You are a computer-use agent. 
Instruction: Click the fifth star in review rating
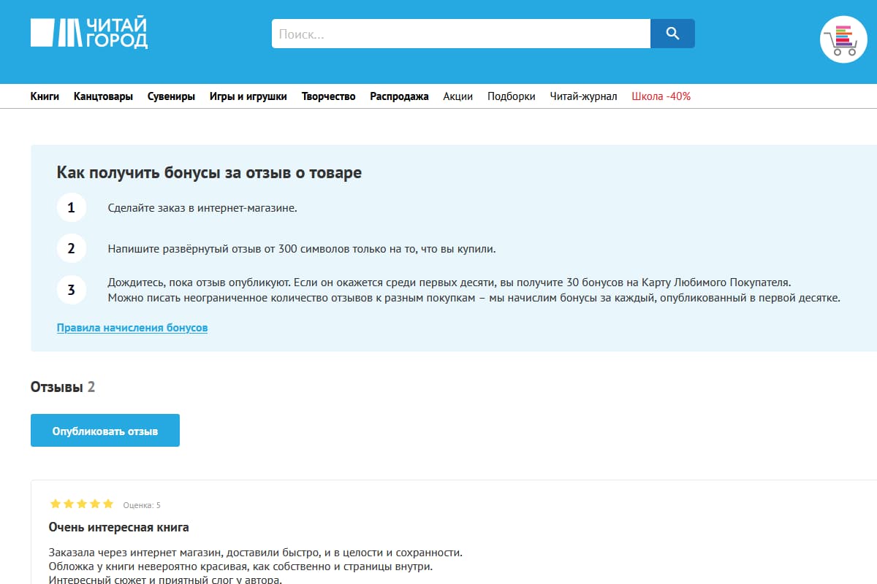click(108, 504)
